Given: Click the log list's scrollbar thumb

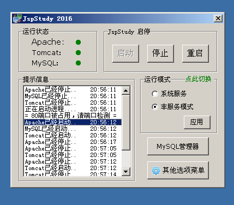Looking at the screenshot, I should click(x=126, y=122).
